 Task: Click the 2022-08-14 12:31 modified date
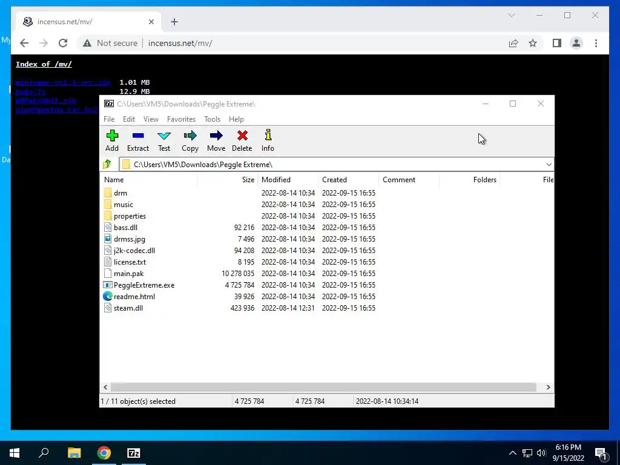click(x=288, y=308)
